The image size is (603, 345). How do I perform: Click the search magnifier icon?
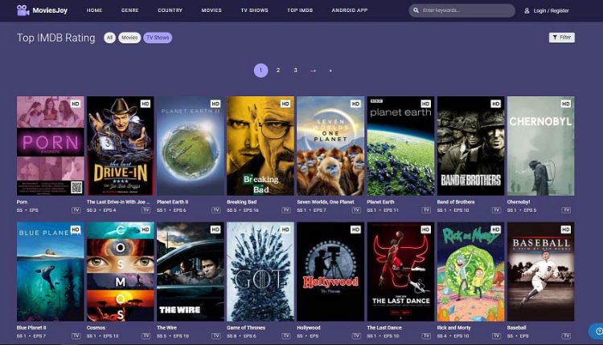click(416, 10)
